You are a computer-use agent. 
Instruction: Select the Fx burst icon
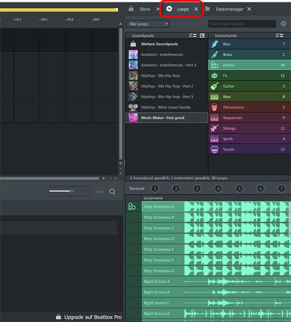point(214,75)
